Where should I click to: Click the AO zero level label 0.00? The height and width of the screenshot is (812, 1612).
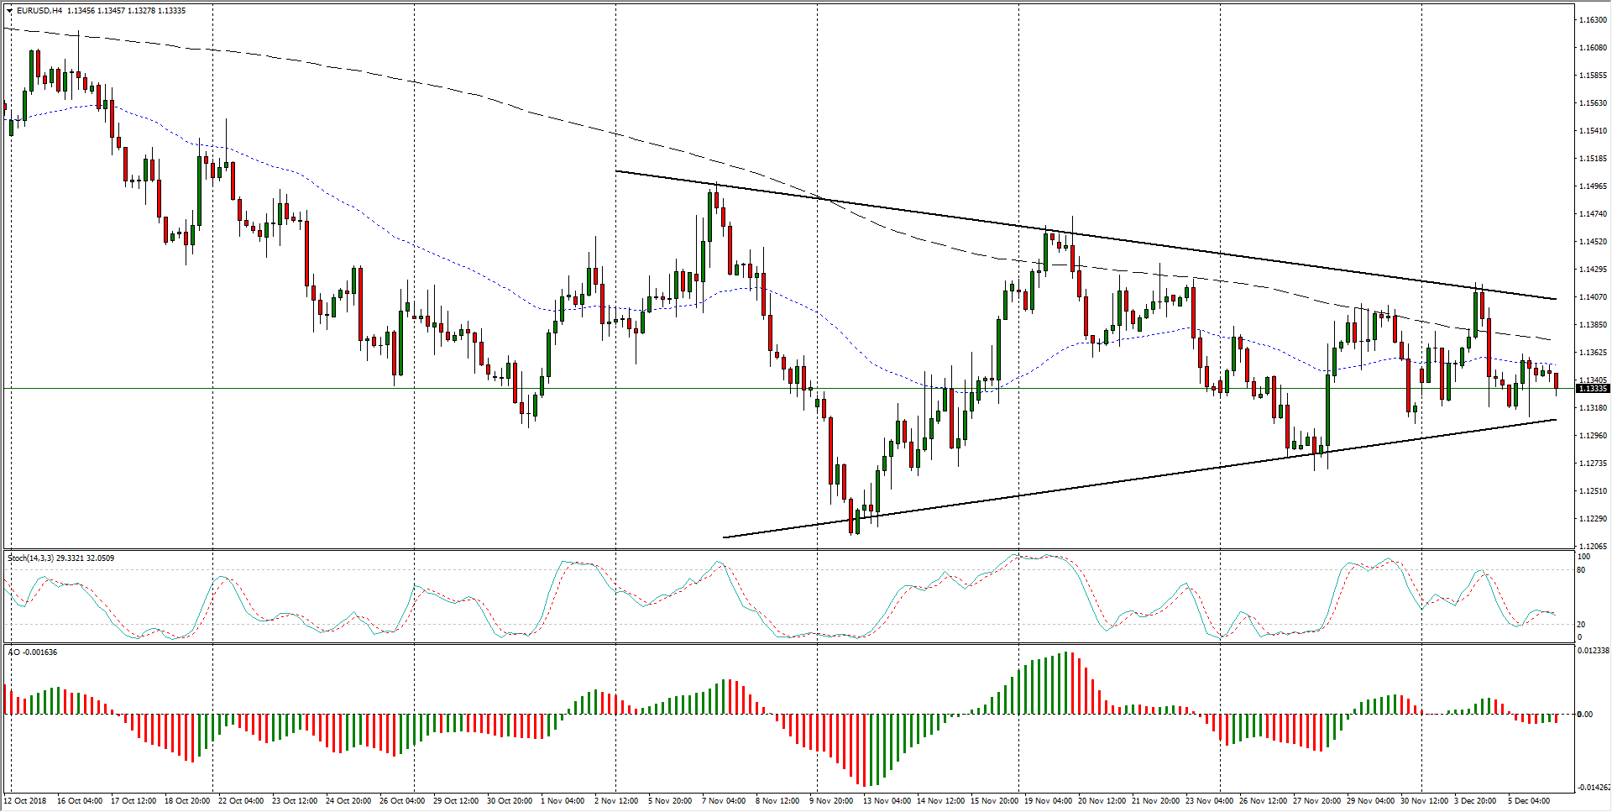click(1585, 715)
